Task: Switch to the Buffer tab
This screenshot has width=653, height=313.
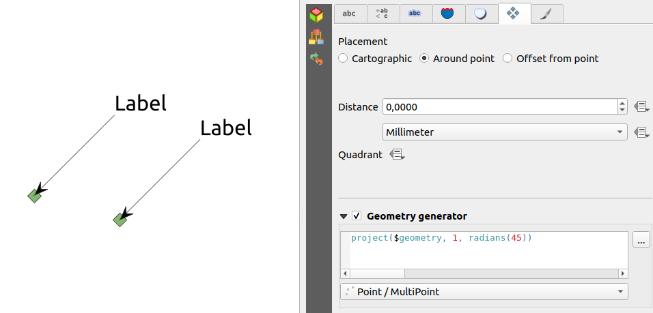Action: pos(415,13)
